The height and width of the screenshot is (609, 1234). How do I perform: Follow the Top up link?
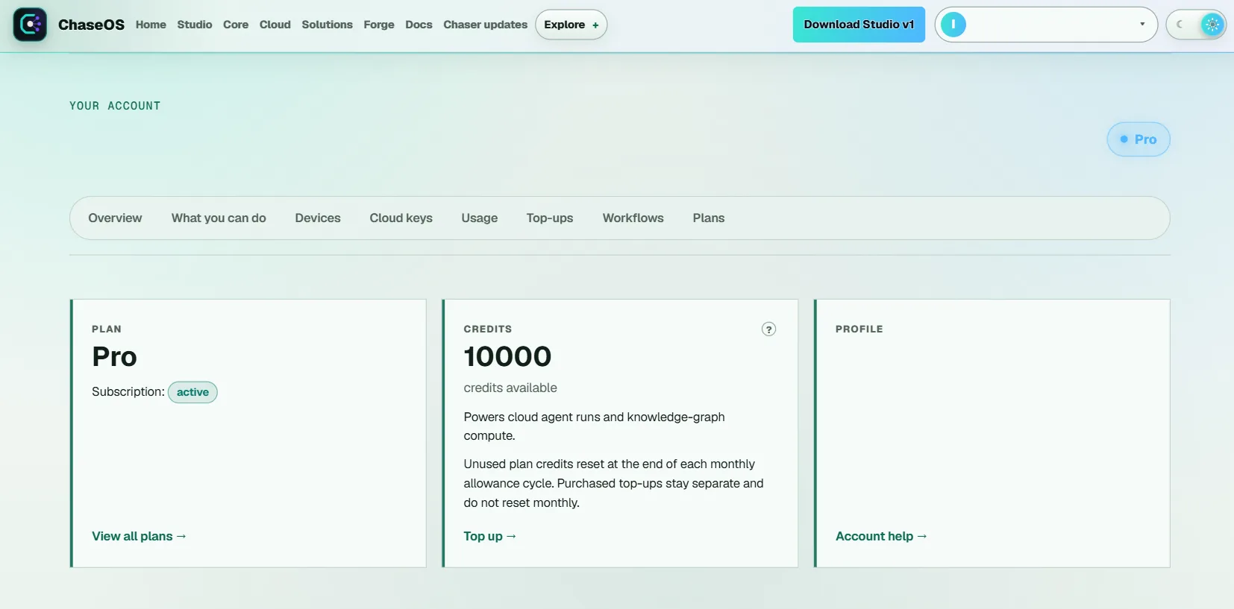[x=489, y=537]
